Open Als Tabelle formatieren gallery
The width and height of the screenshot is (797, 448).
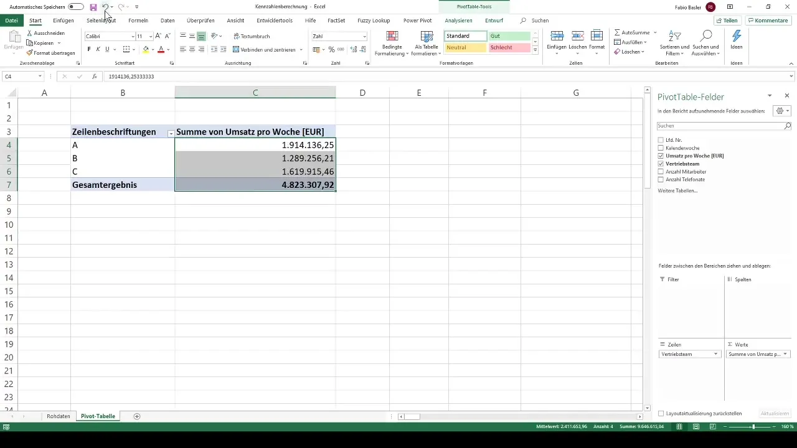(x=426, y=43)
